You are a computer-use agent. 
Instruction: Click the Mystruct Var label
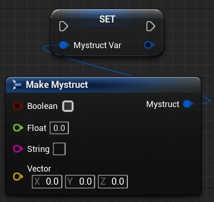97,45
